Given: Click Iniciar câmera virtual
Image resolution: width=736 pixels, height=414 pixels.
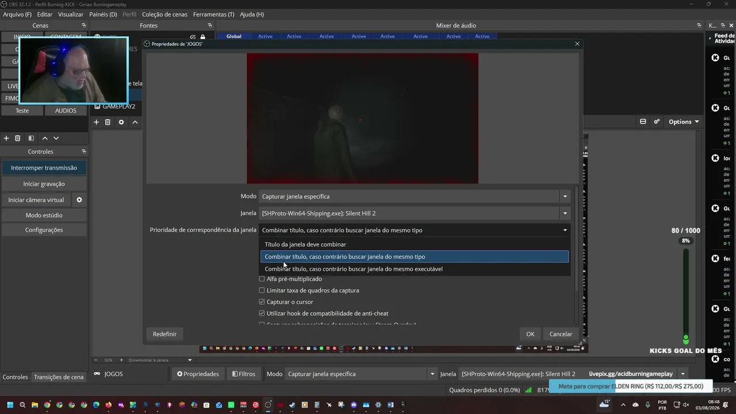Looking at the screenshot, I should tap(36, 200).
